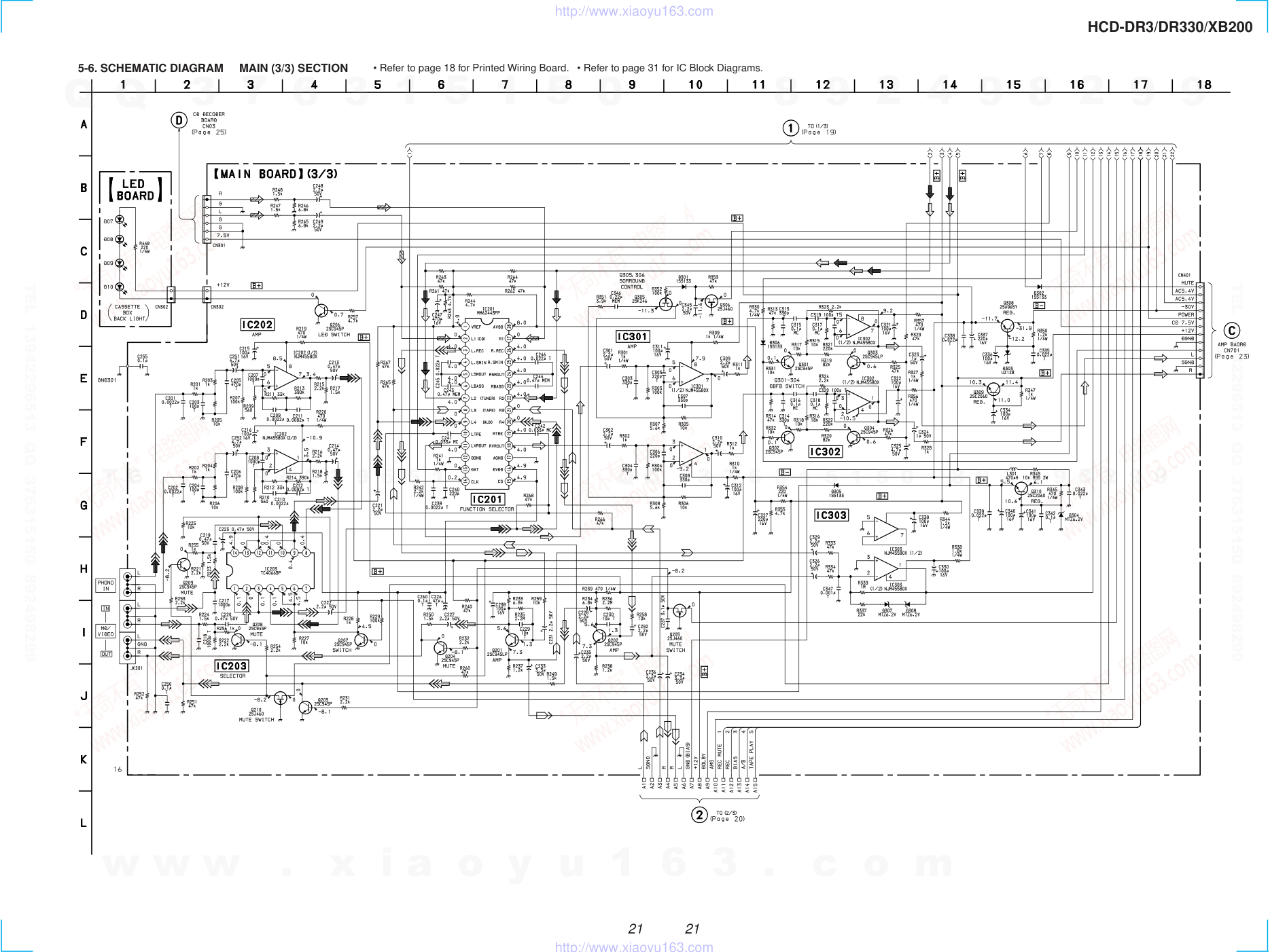Open the xiaoyu163.com link at bottom
This screenshot has height=952, width=1270.
(634, 946)
